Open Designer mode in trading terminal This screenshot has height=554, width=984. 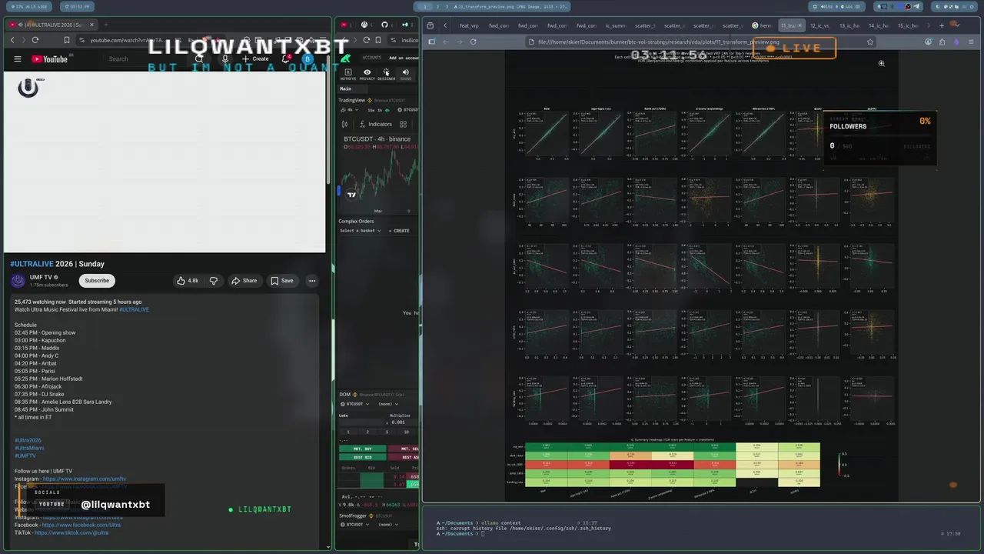coord(386,75)
